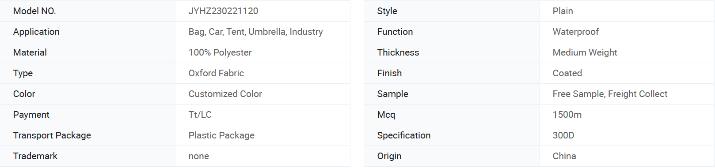Click the value Bag, Car, Tent, Umbrella, Industry
This screenshot has height=168, width=715.
tap(255, 32)
